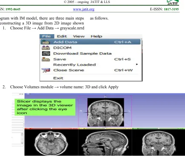Expand the Recently Loaded submenu arrow
Image resolution: width=185 pixels, height=163 pixels.
(137, 64)
